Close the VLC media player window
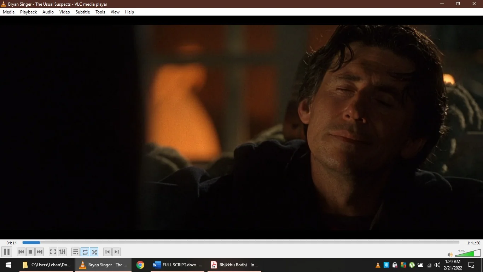 tap(474, 4)
